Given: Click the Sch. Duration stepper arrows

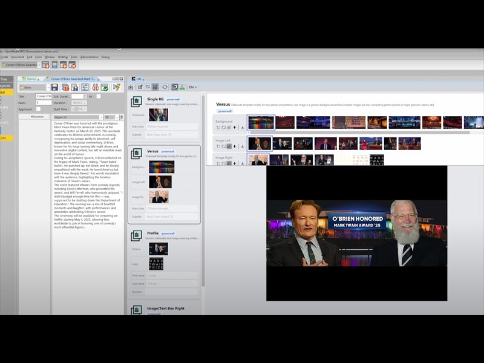Looking at the screenshot, I should [85, 96].
